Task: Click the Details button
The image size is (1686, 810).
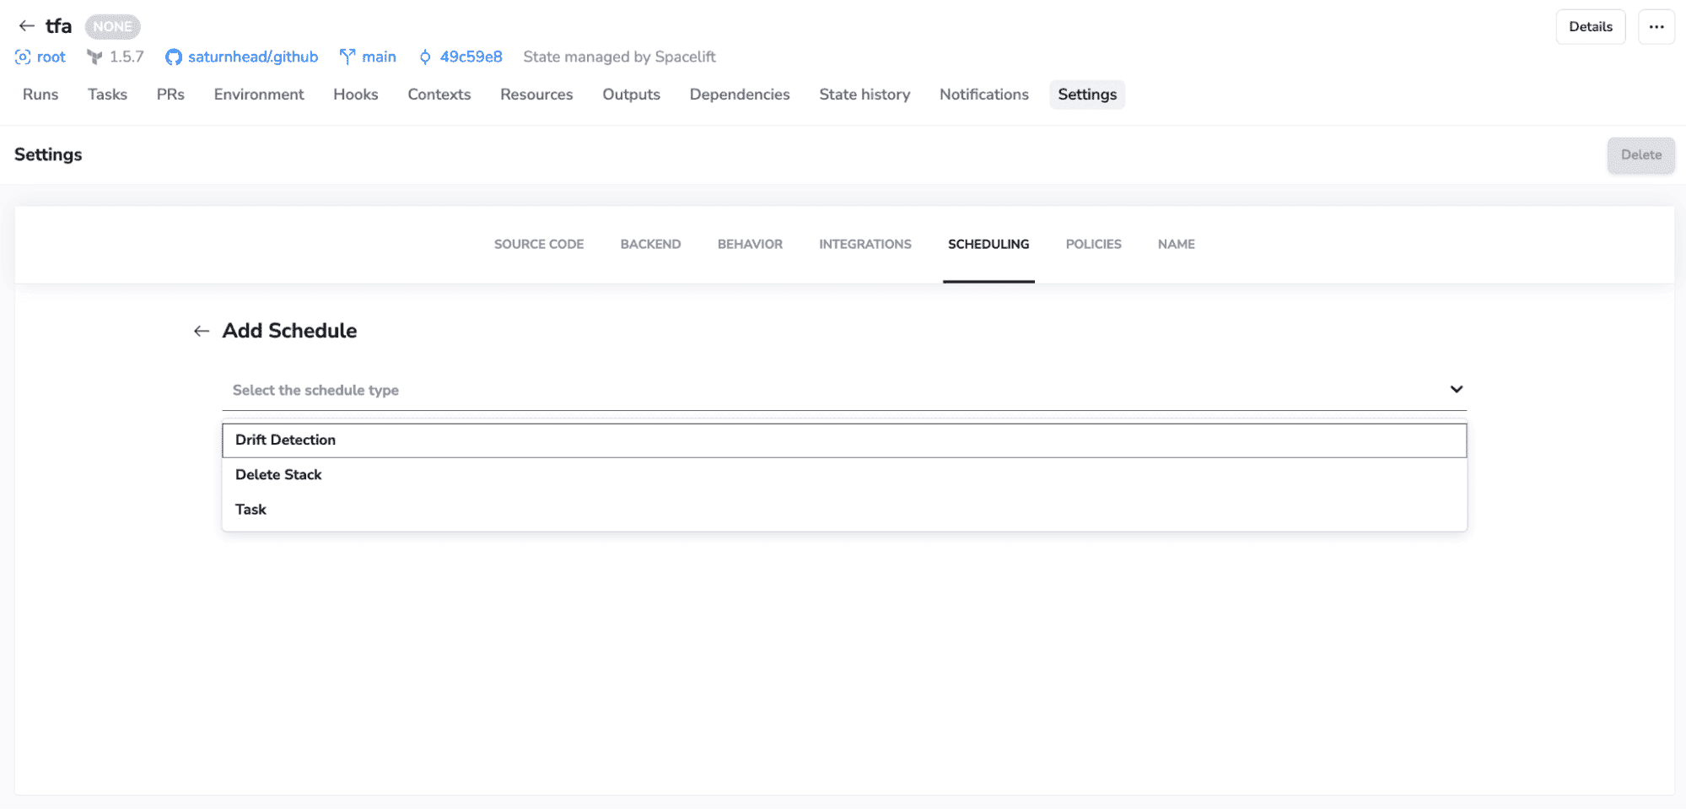Action: [1590, 27]
